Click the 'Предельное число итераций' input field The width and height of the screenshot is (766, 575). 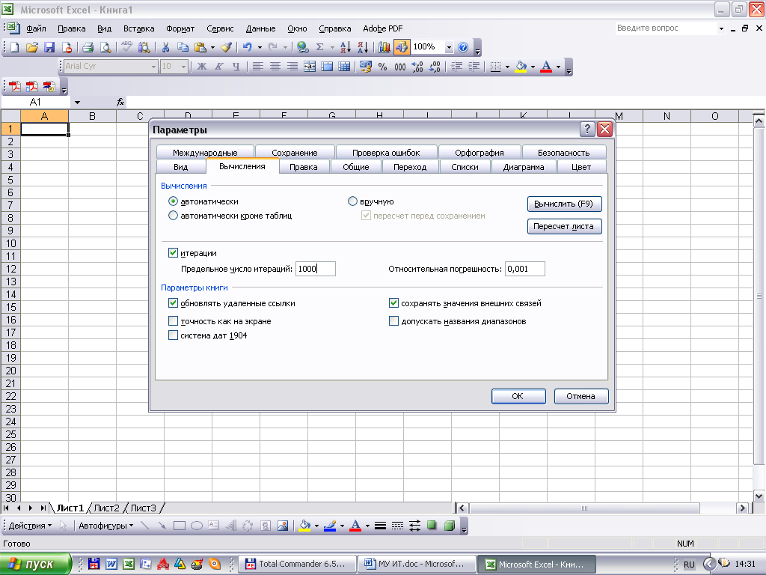pos(315,269)
